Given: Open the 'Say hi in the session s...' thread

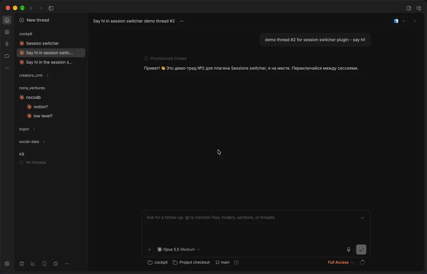Looking at the screenshot, I should click(51, 62).
